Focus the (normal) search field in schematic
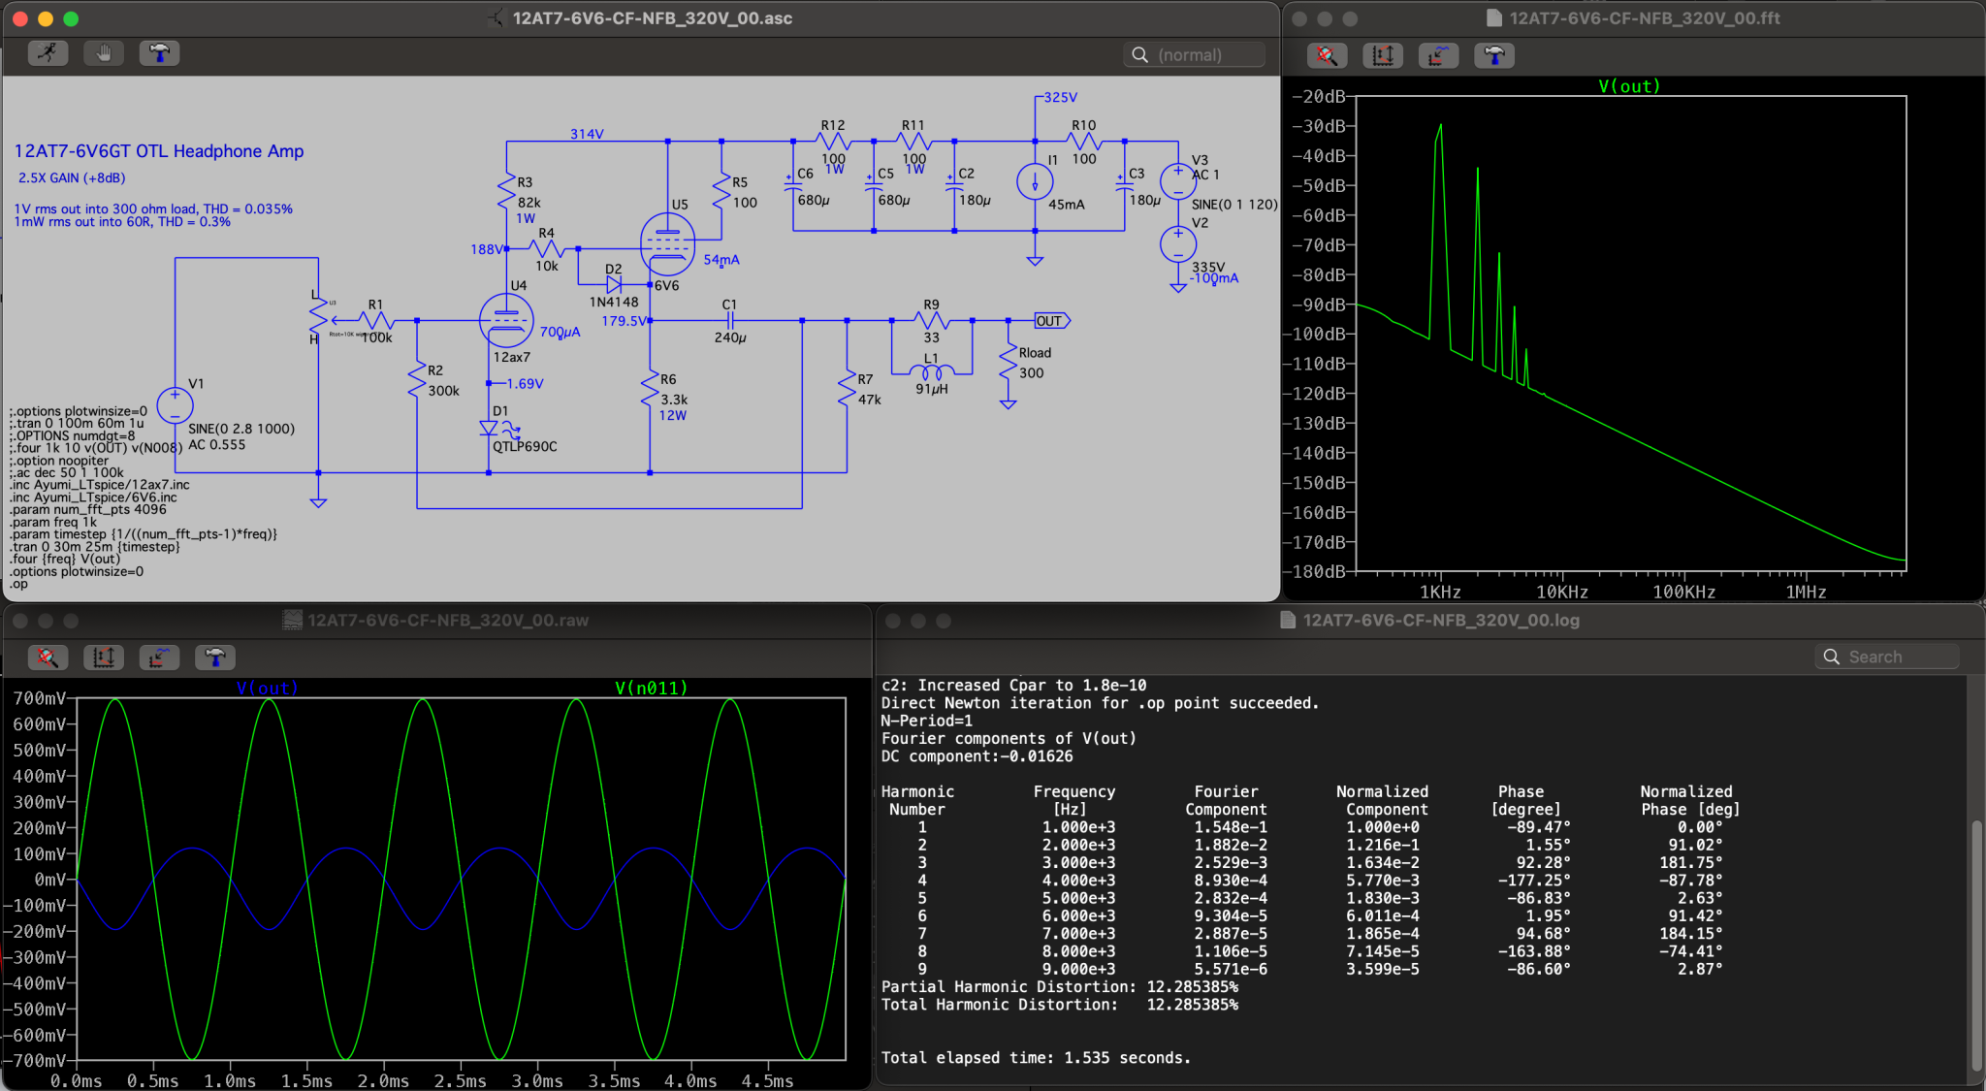The image size is (1986, 1091). [1195, 54]
